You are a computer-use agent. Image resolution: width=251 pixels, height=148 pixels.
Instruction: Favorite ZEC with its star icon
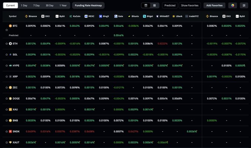coord(7,88)
